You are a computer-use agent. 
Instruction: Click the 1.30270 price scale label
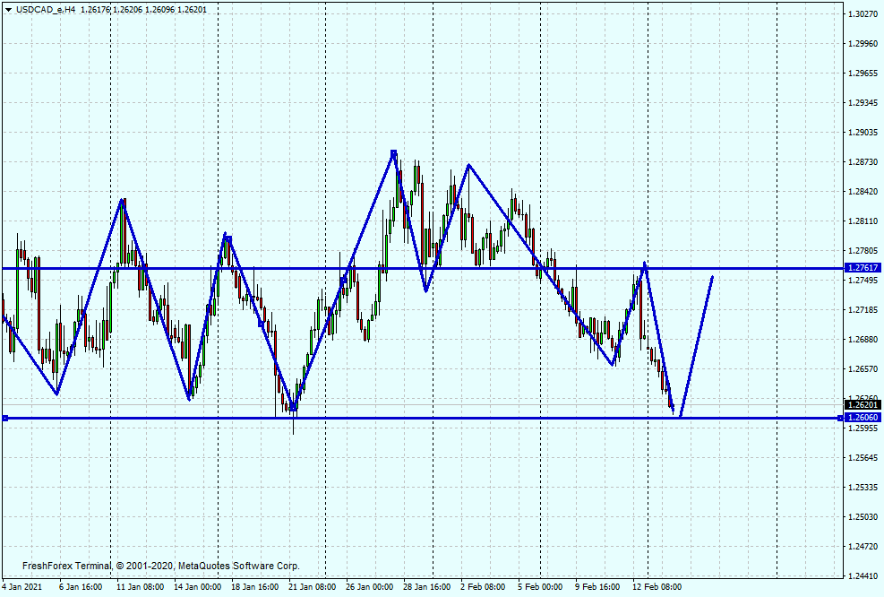[x=863, y=13]
